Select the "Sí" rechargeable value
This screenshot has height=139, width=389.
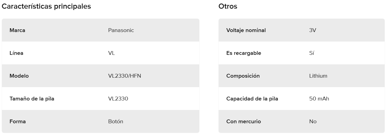[312, 53]
